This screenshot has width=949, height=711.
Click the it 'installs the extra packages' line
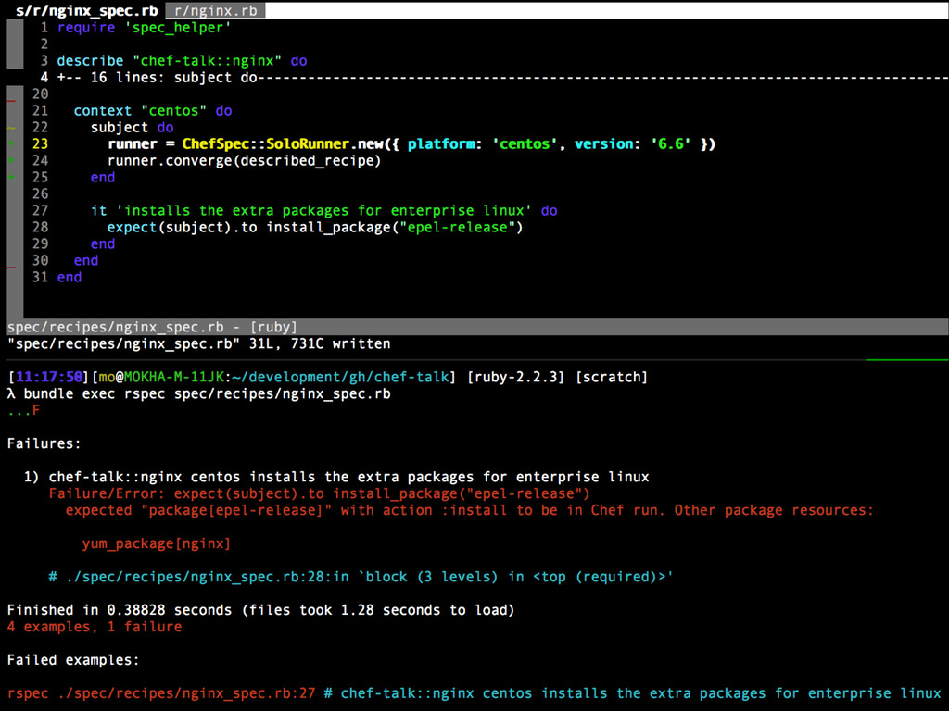click(323, 210)
